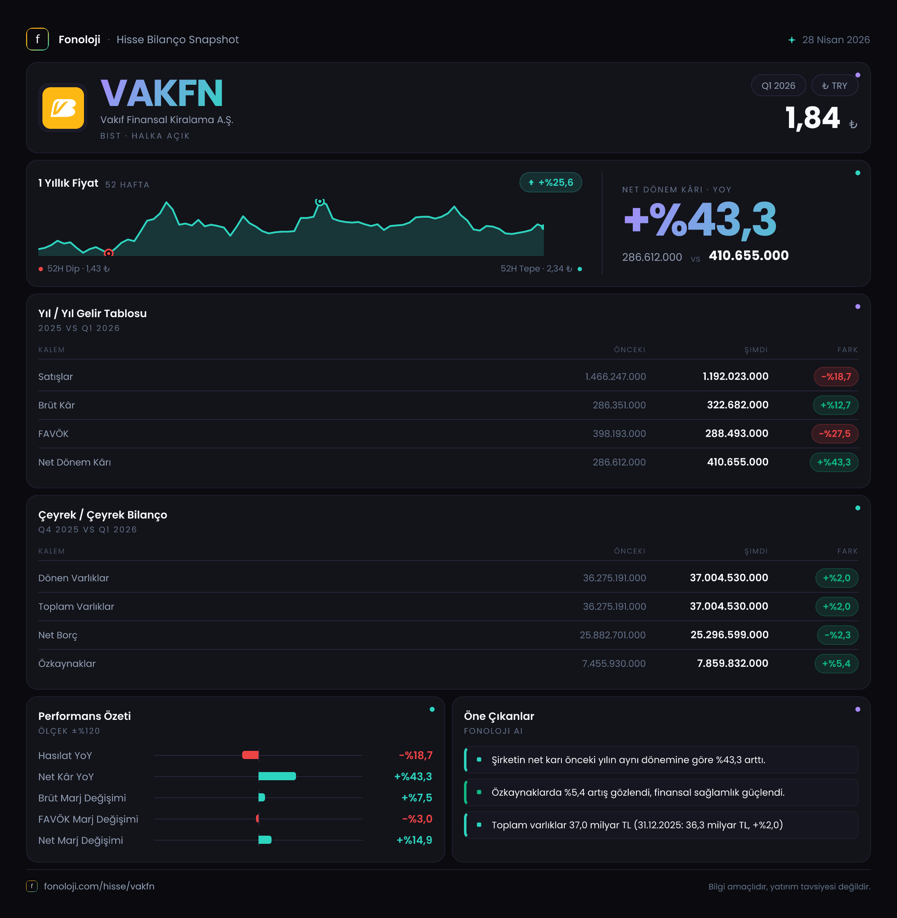Click the Hisse Bilanço Snapshot subtitle

coord(178,40)
